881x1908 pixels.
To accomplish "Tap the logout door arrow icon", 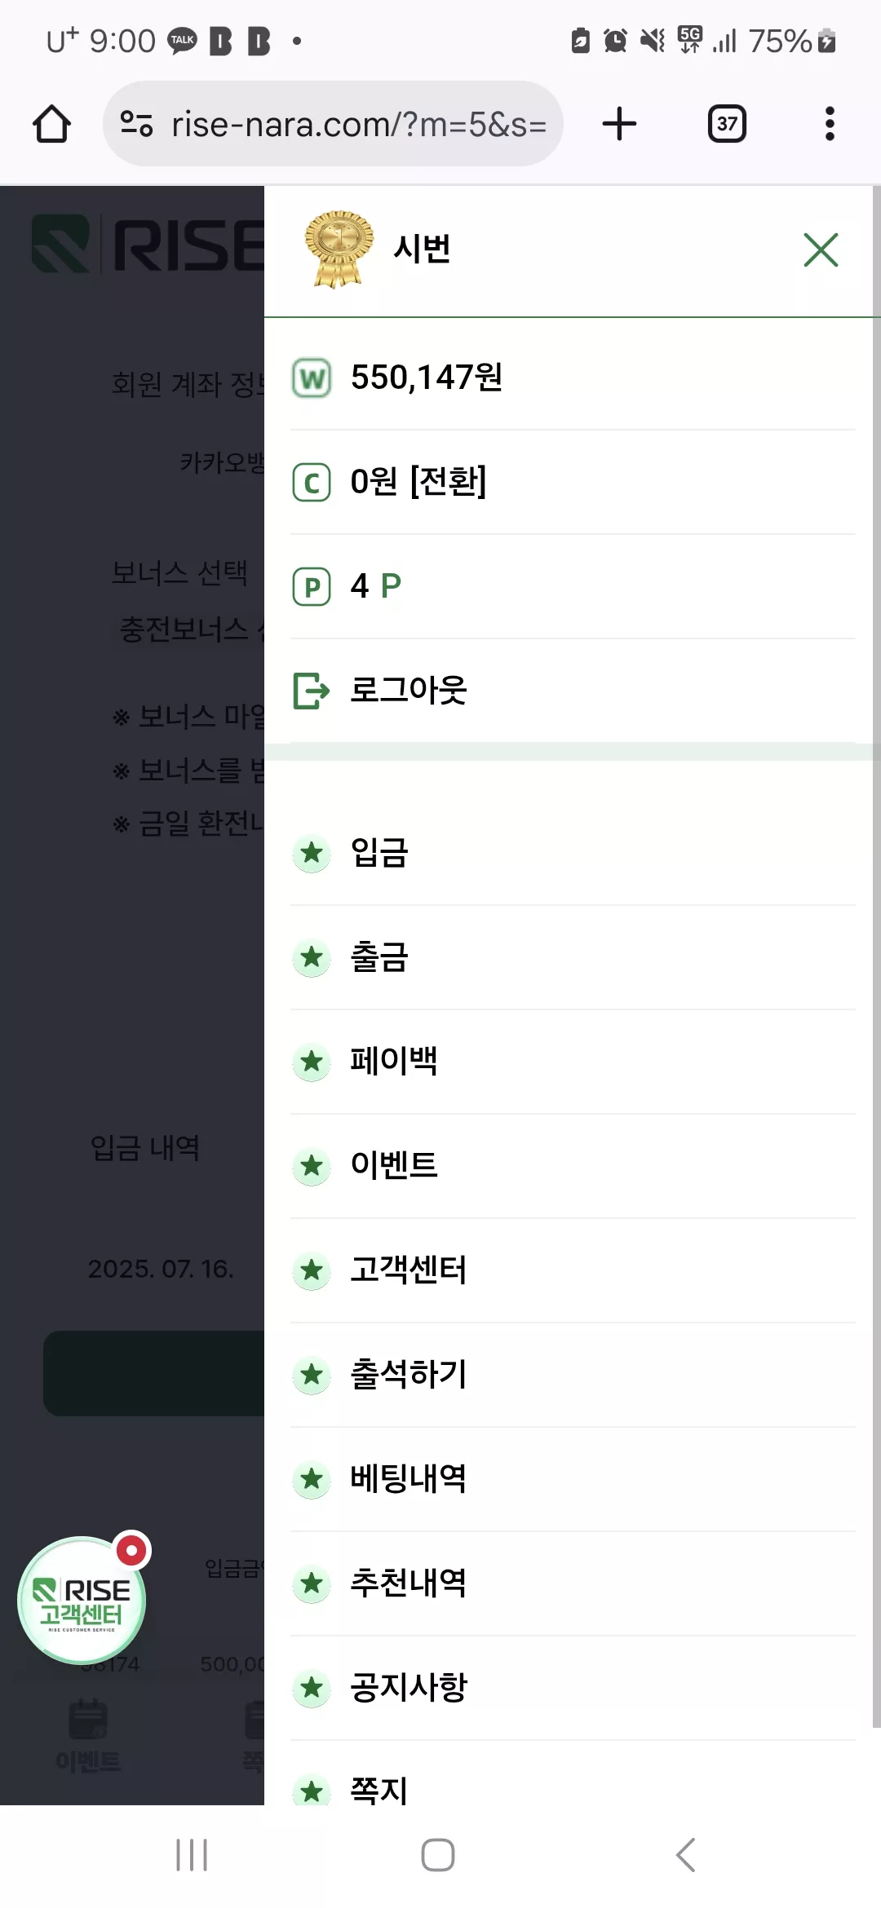I will tap(312, 691).
